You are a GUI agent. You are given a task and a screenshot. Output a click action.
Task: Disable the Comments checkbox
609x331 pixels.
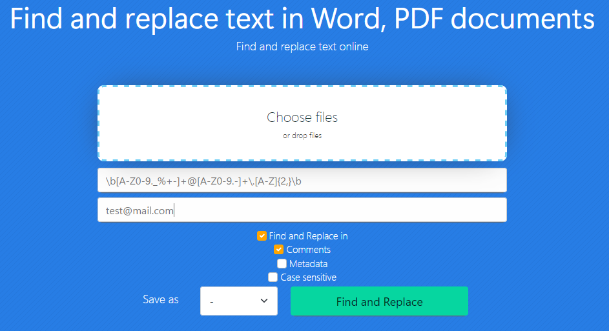click(x=278, y=250)
